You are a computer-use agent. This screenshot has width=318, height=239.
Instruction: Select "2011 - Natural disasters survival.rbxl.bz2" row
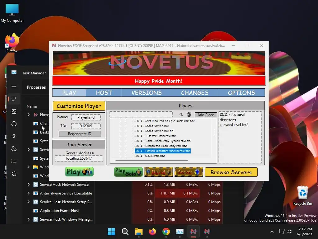[163, 151]
